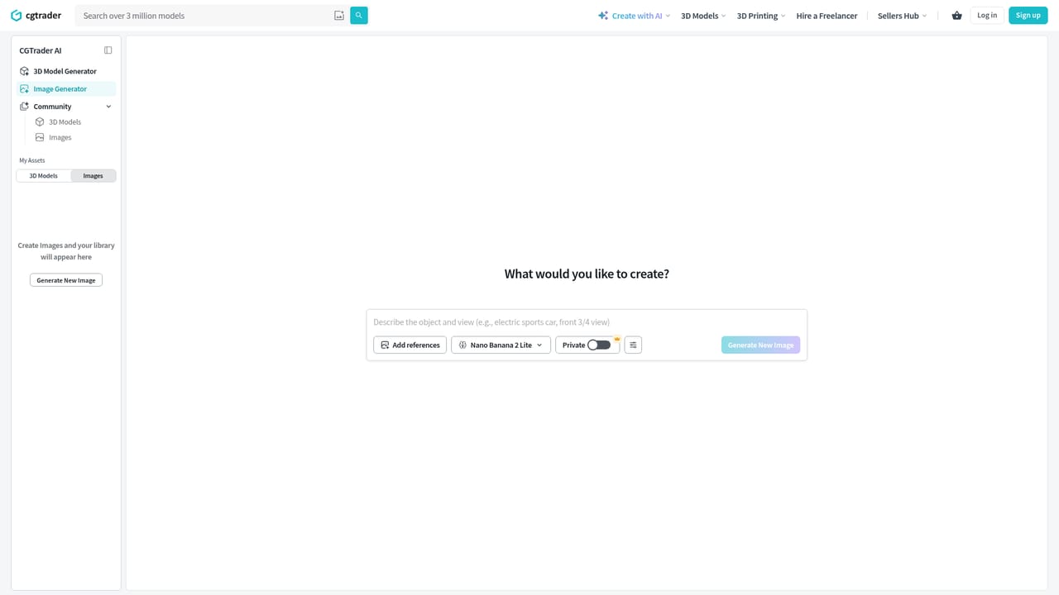Click the 'CGTrader AI' sidebar title
Screen dimensions: 1059x595
pyautogui.click(x=41, y=50)
